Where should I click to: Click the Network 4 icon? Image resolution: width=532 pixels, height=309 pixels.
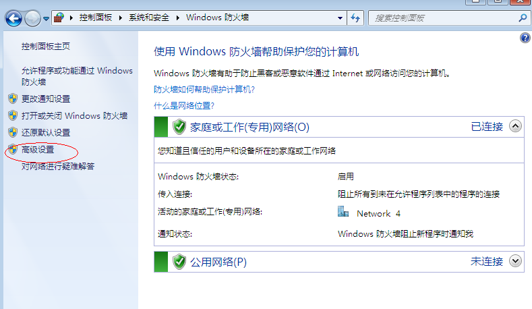tap(343, 212)
